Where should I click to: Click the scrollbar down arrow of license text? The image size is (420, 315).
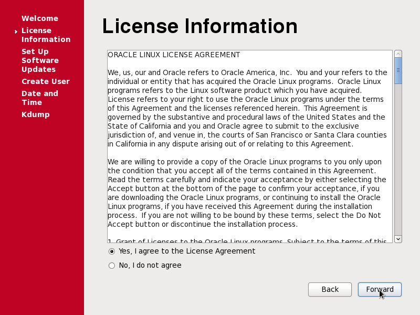pyautogui.click(x=398, y=239)
